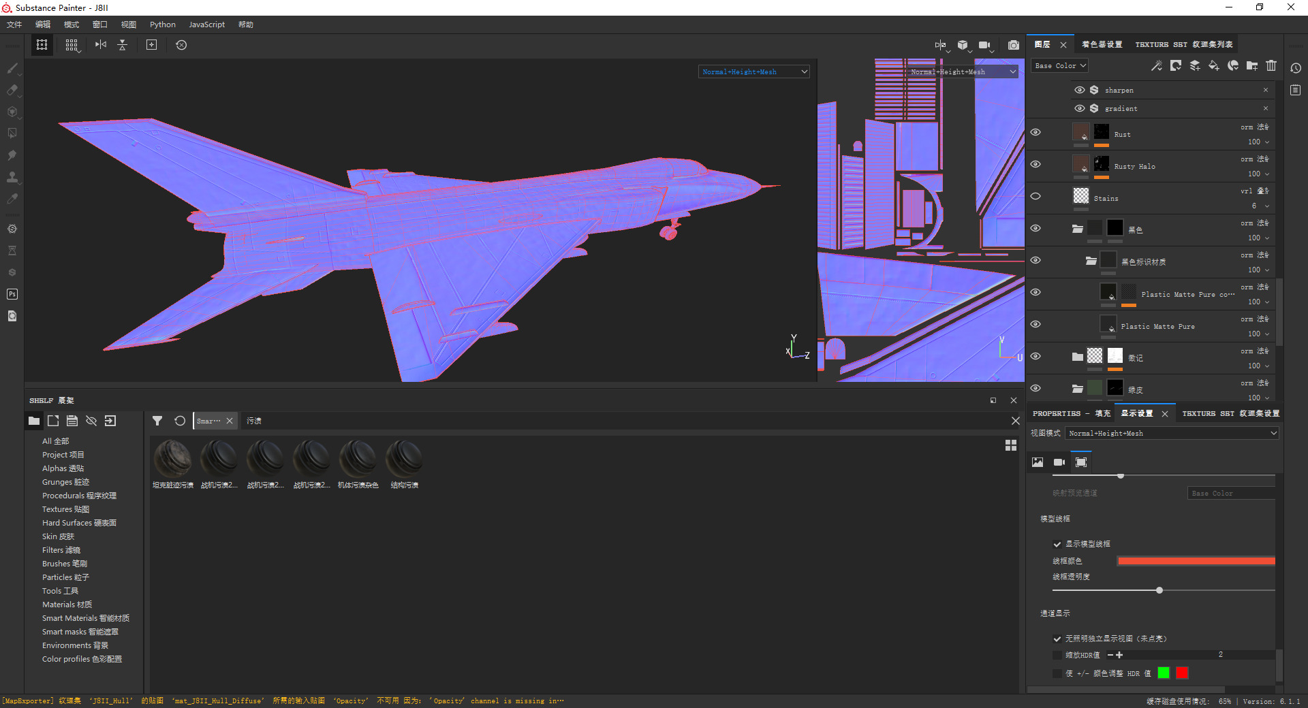Select the Clone stamp tool
Image resolution: width=1308 pixels, height=708 pixels.
point(12,177)
